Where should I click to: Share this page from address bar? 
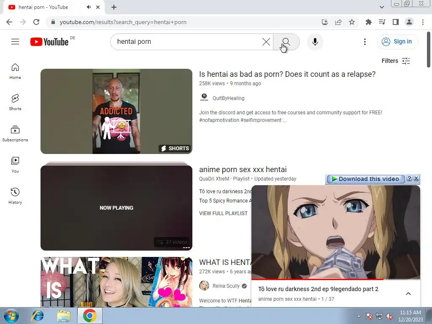(338, 22)
